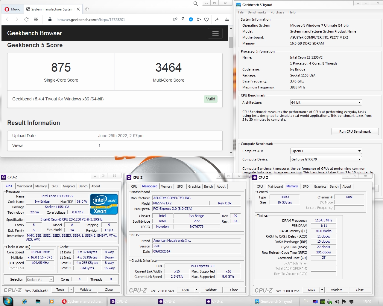Expand the Selection Socket #1 dropdown
The image size is (383, 306).
coord(40,280)
